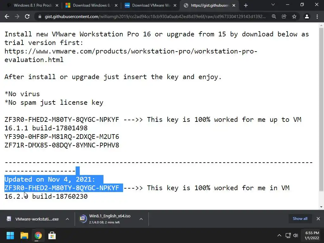Click Show all downloads
Viewport: 324px width, 243px height.
pyautogui.click(x=300, y=219)
